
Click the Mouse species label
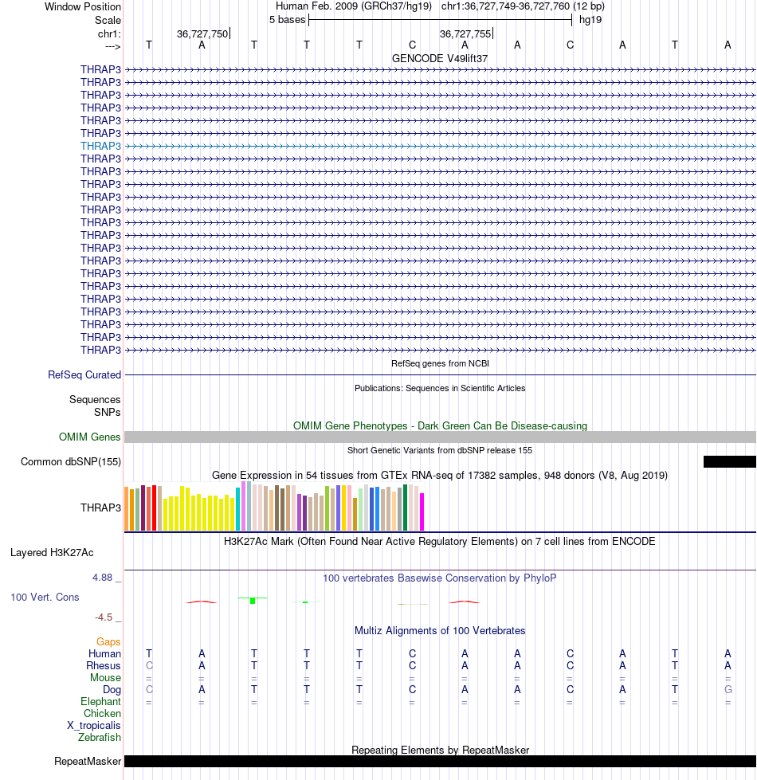pos(105,677)
